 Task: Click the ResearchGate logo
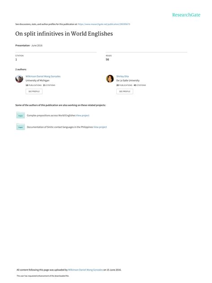click(x=186, y=15)
